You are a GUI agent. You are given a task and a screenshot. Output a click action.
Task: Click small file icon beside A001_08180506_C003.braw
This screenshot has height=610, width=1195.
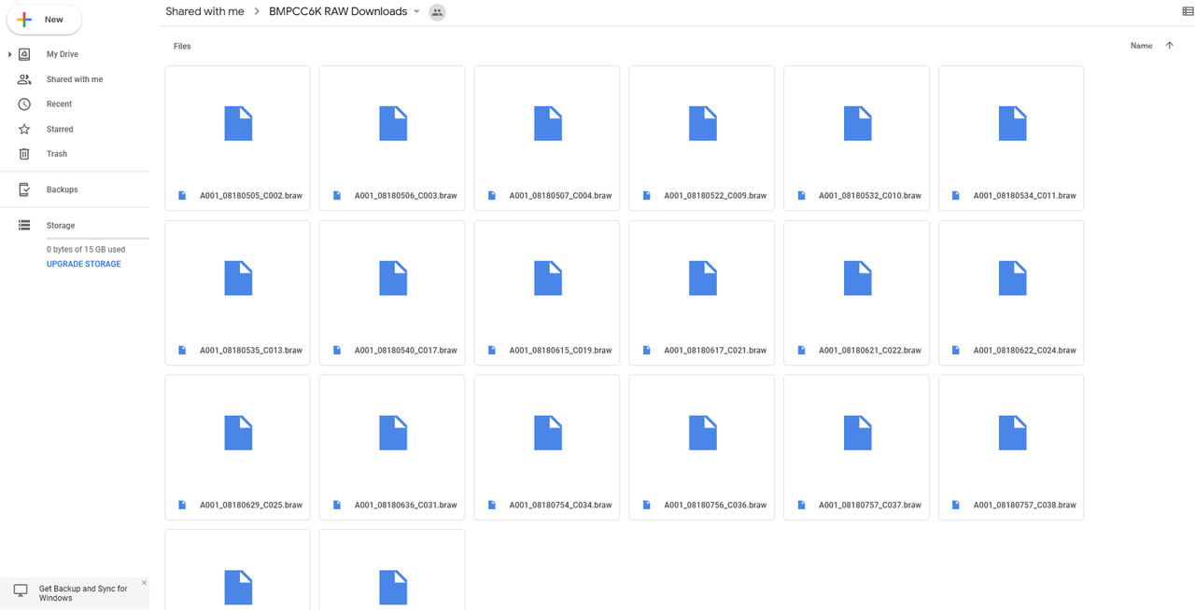coord(337,196)
